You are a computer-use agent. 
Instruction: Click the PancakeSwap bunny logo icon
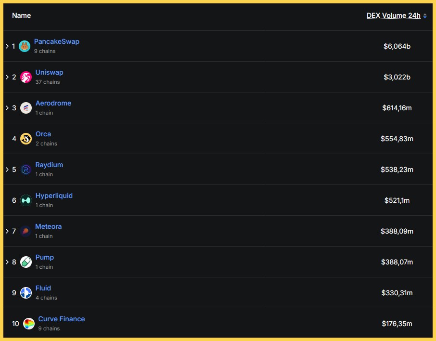coord(25,46)
